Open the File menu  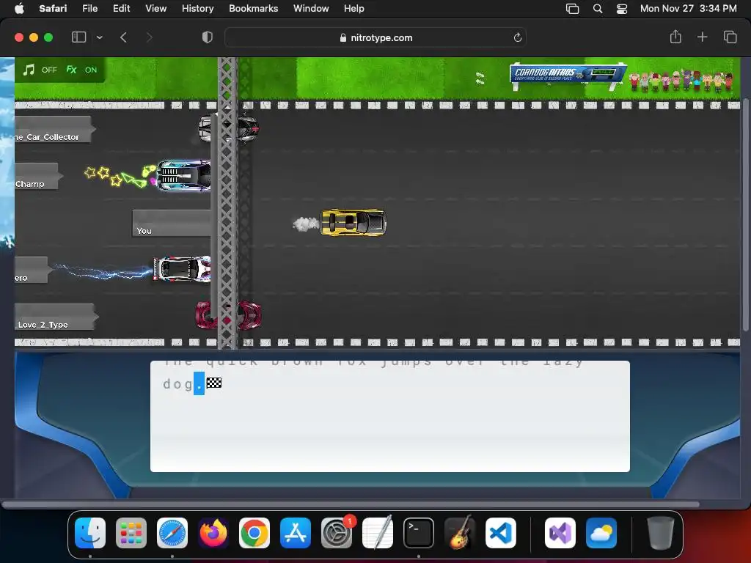[x=89, y=9]
